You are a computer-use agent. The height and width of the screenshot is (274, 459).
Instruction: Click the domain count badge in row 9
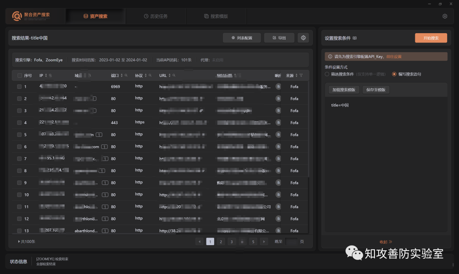(x=105, y=183)
